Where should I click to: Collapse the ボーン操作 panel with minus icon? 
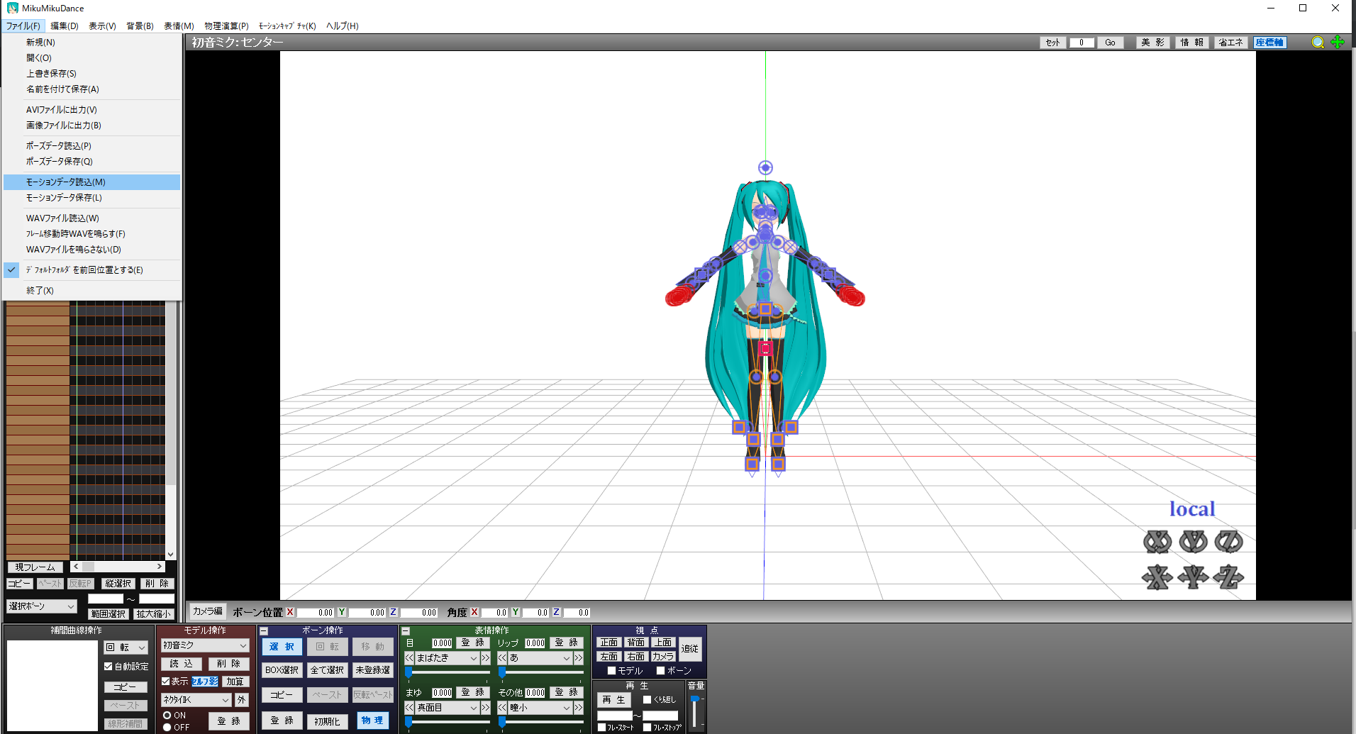coord(264,630)
